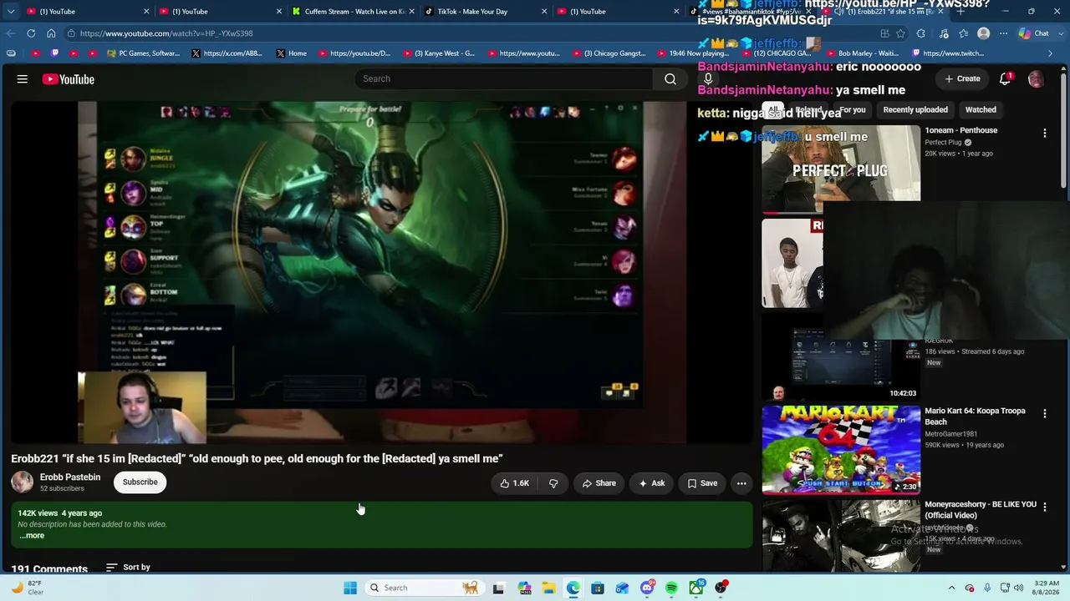Save the video to a playlist

pyautogui.click(x=702, y=483)
